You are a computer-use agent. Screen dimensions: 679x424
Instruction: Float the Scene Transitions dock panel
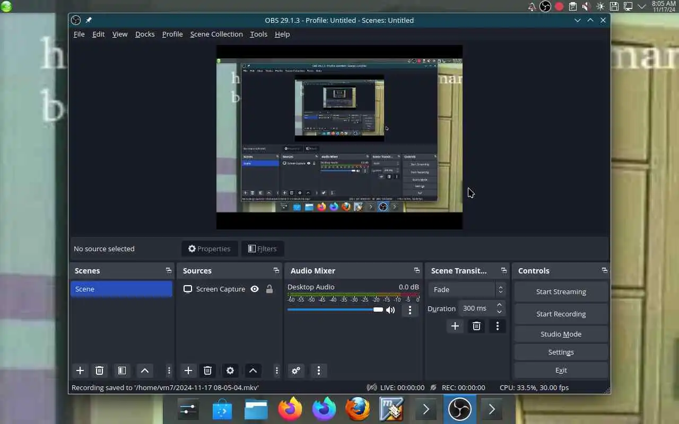click(x=504, y=271)
